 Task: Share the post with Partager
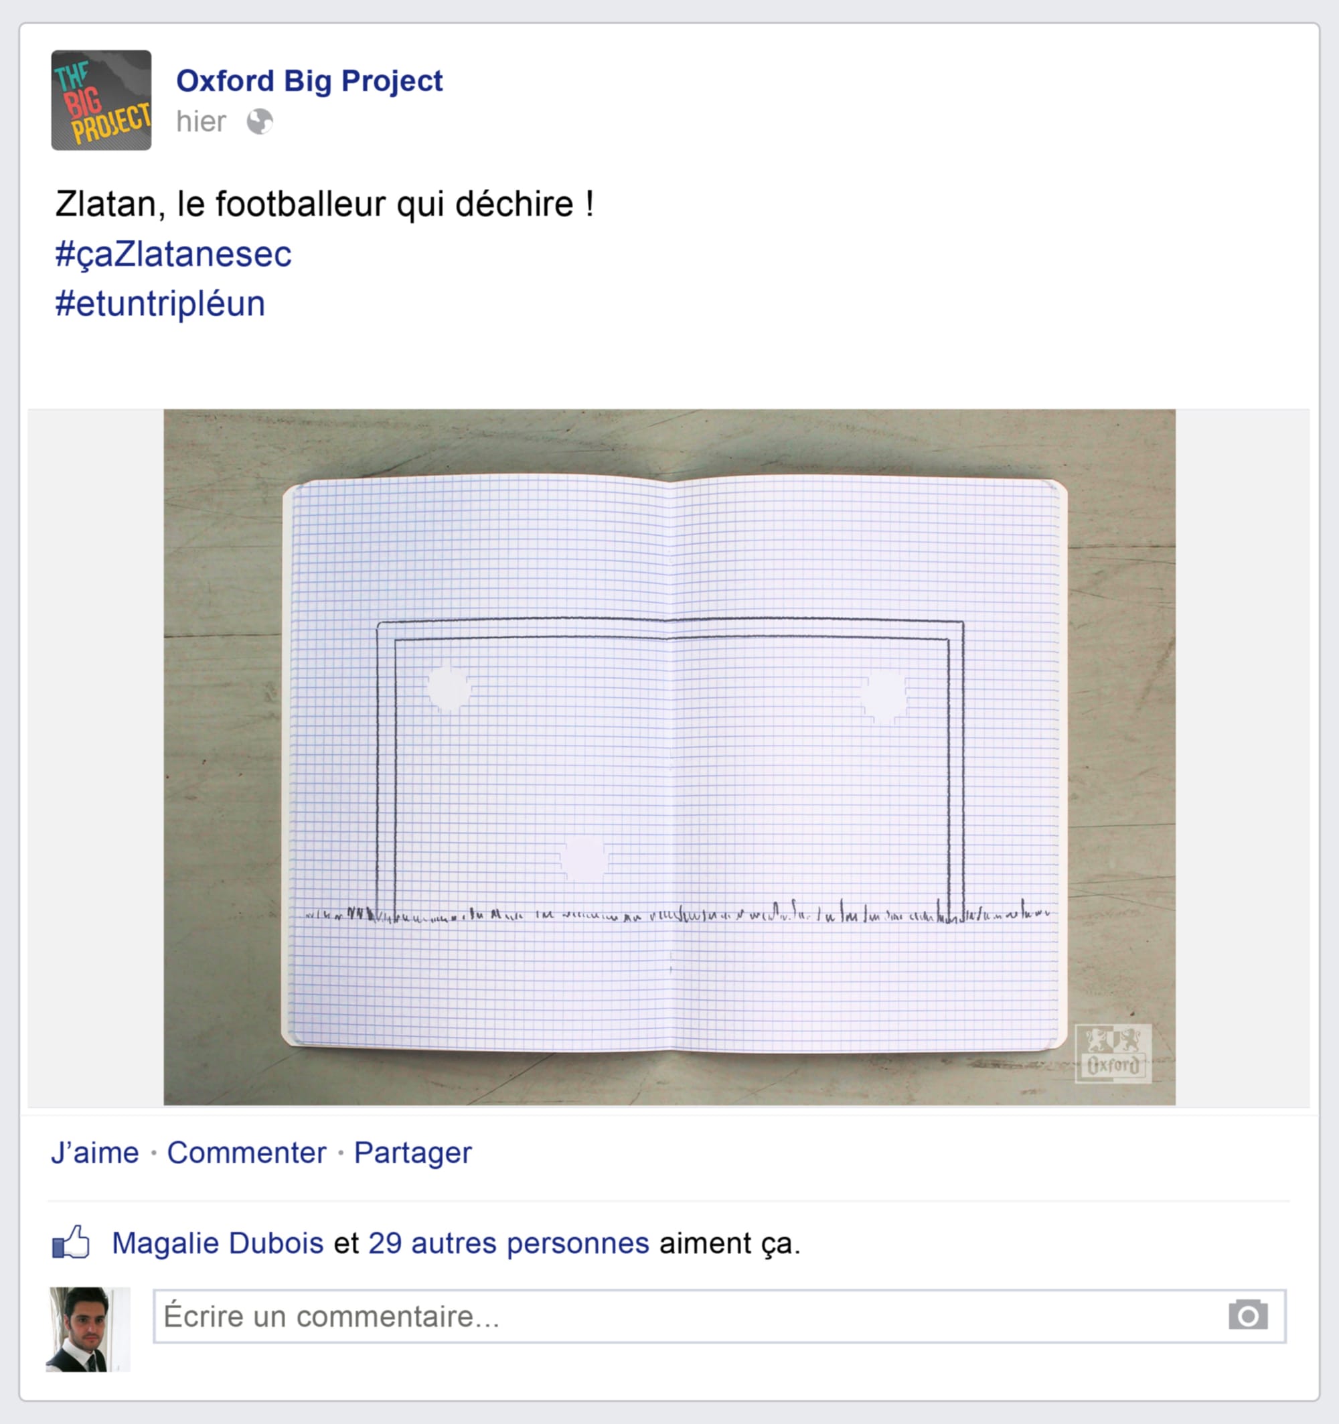tap(412, 1153)
